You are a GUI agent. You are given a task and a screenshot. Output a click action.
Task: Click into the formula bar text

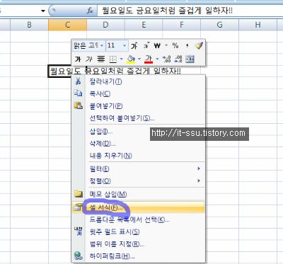click(x=168, y=11)
